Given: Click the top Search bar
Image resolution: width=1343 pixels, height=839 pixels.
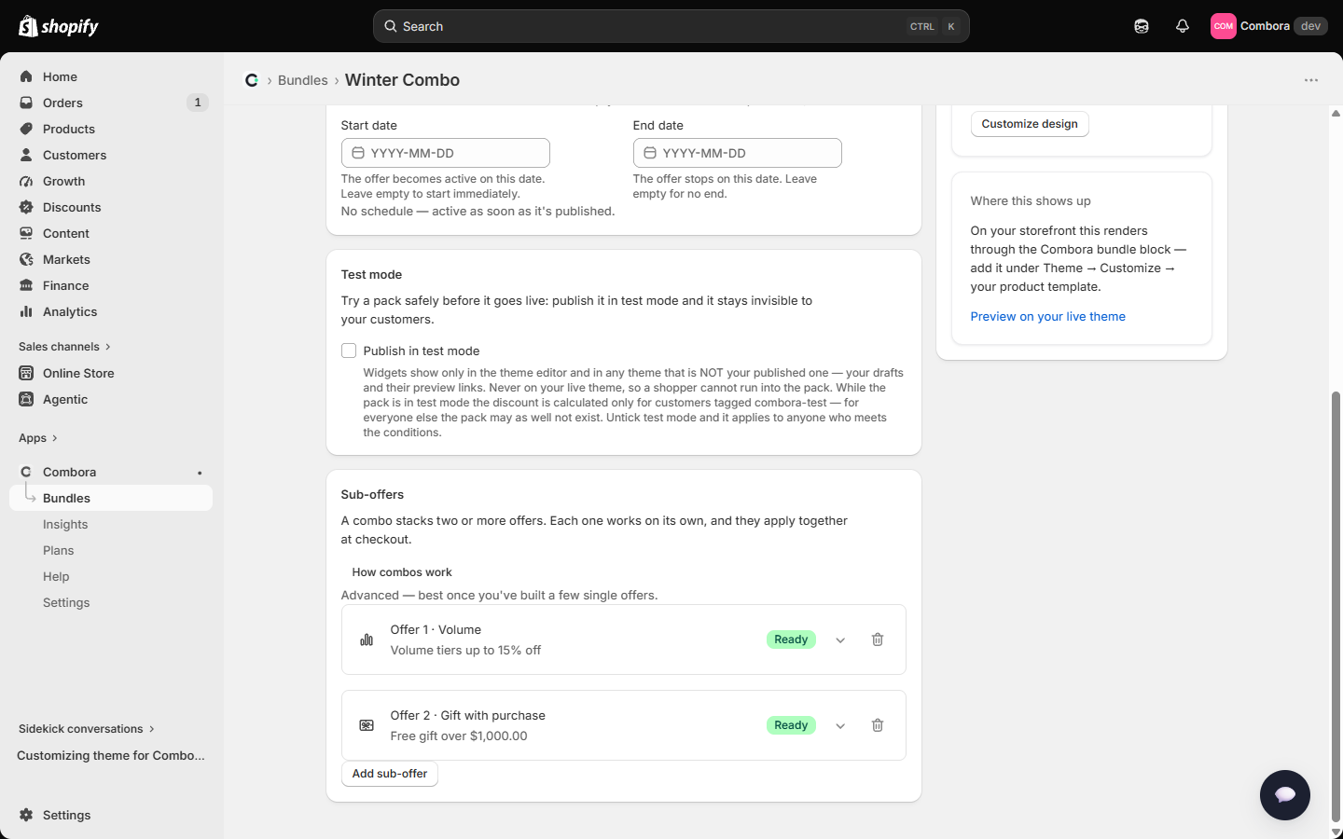Looking at the screenshot, I should [671, 26].
